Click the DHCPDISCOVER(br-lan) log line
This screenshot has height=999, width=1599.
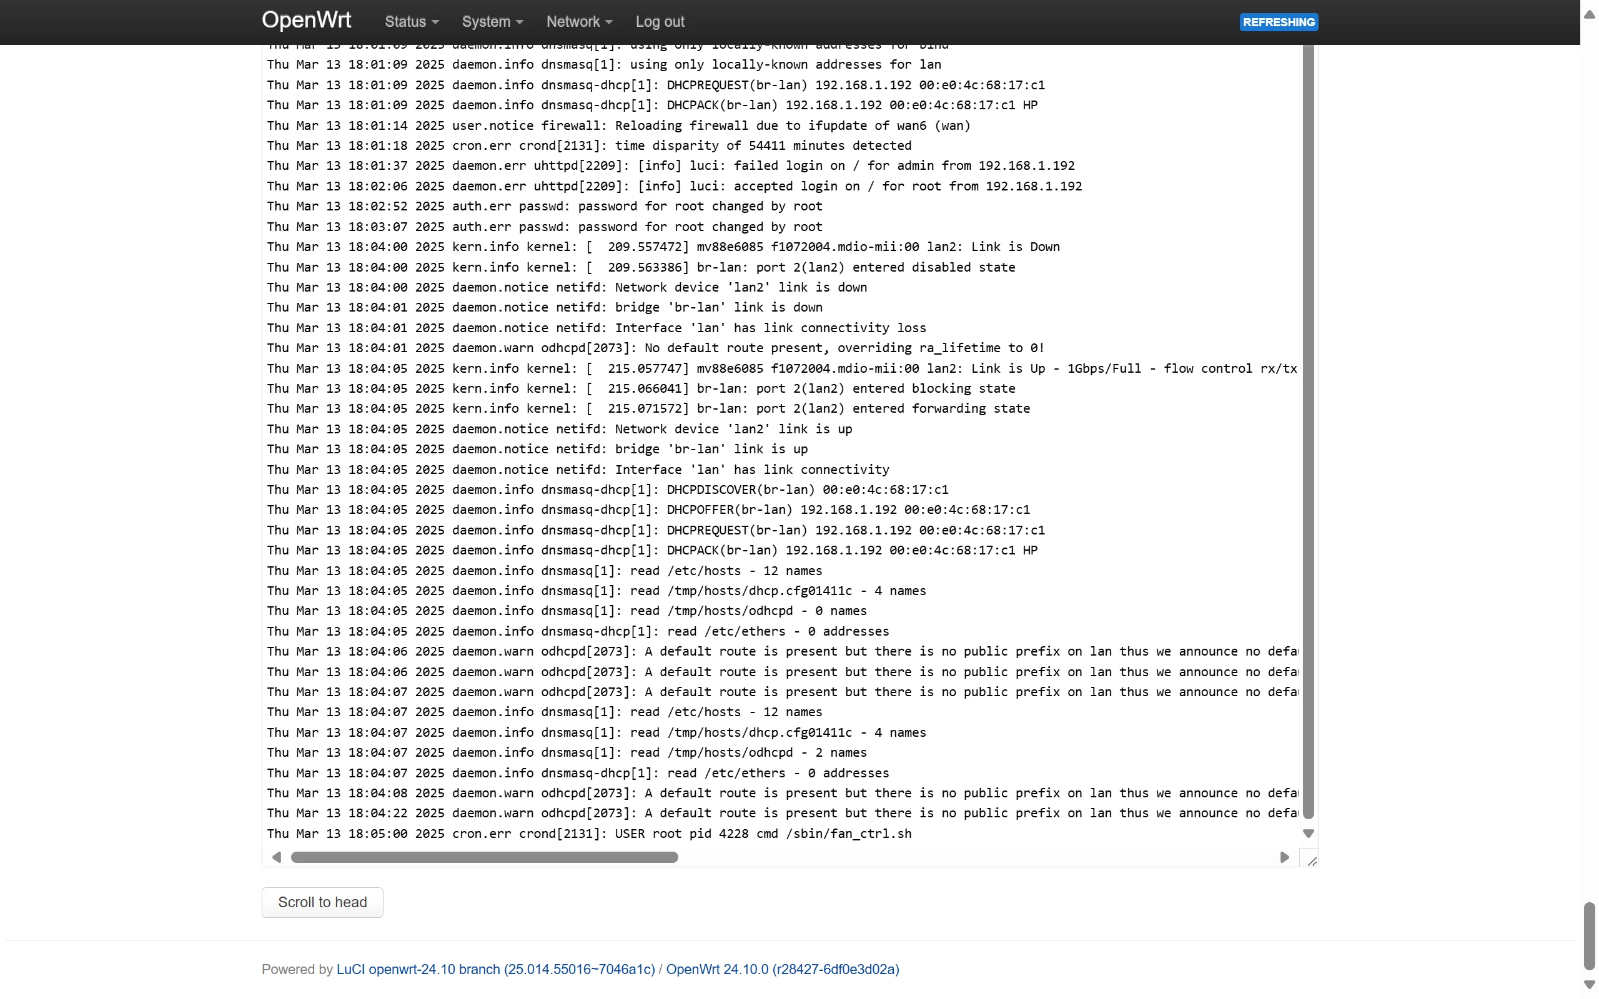coord(608,490)
